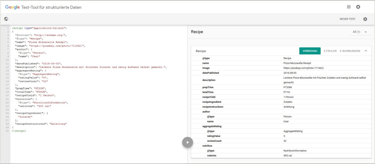Screen dimensions: 375x164
Task: Select the description row in results
Action: [281, 80]
